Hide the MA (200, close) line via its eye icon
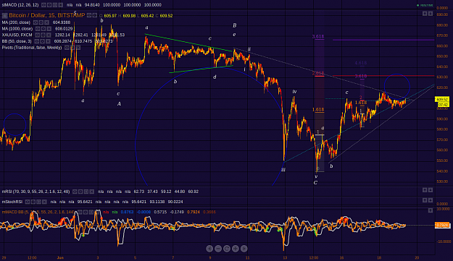453x261 pixels. click(x=36, y=22)
